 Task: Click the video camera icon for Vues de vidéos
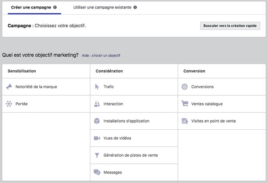(x=97, y=138)
